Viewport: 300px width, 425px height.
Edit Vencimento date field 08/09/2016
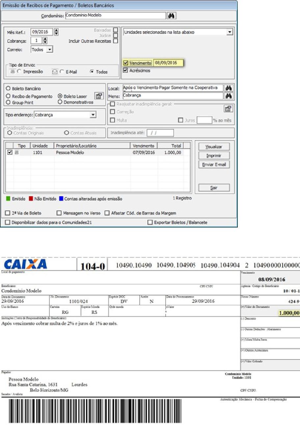168,63
